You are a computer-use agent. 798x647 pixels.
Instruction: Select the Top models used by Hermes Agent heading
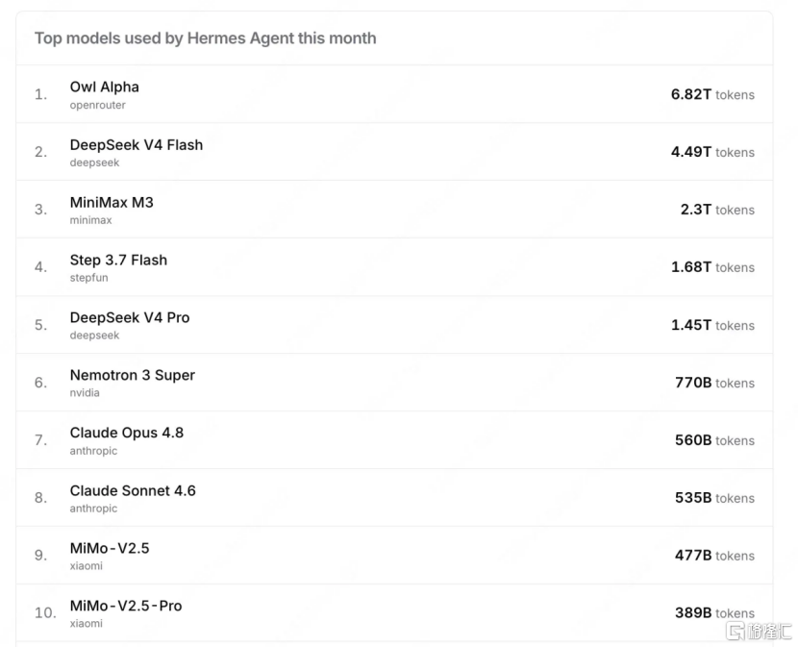coord(206,38)
